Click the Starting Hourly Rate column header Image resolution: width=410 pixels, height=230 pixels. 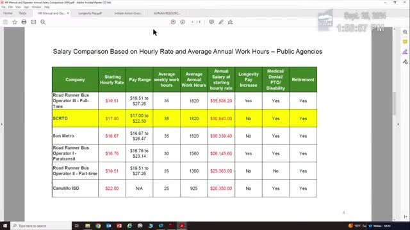click(x=112, y=79)
